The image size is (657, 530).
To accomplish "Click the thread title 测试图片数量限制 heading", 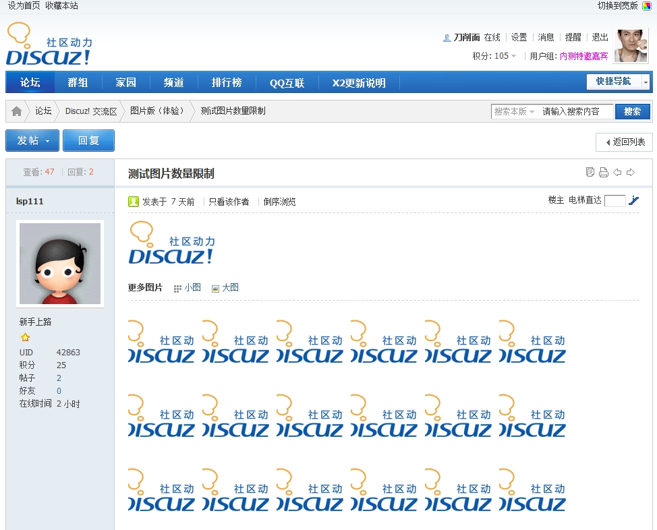I will tap(171, 173).
